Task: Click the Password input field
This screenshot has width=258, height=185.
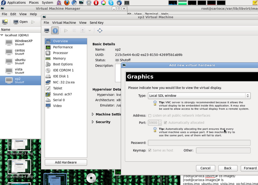Action: [199, 143]
